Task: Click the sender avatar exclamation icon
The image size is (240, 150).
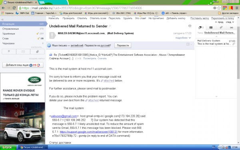Action: click(52, 35)
